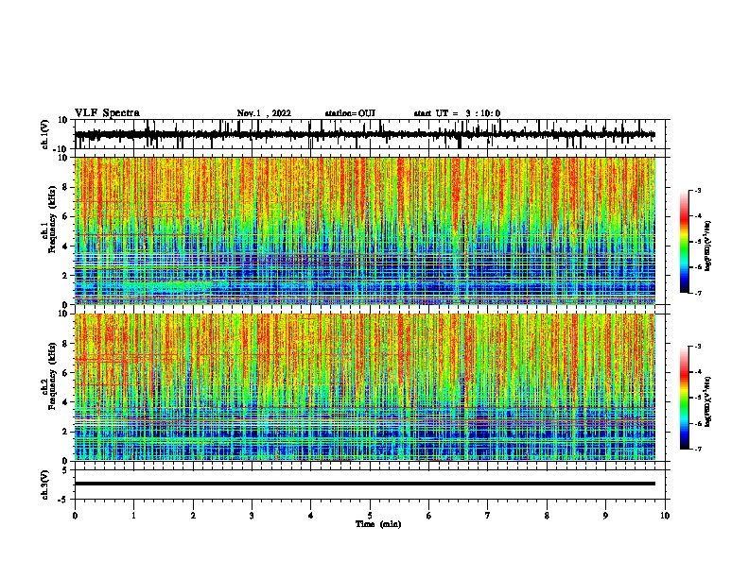Select the ch.1 colorbar "log(PSD)" label
The height and width of the screenshot is (578, 749).
[708, 246]
